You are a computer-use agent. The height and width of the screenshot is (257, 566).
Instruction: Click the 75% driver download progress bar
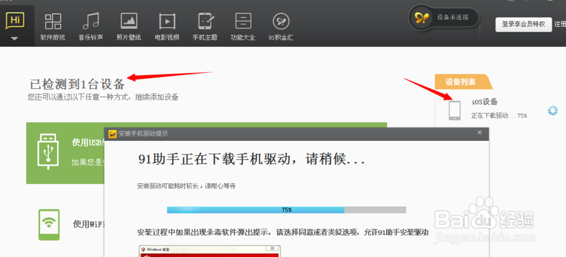pyautogui.click(x=286, y=209)
